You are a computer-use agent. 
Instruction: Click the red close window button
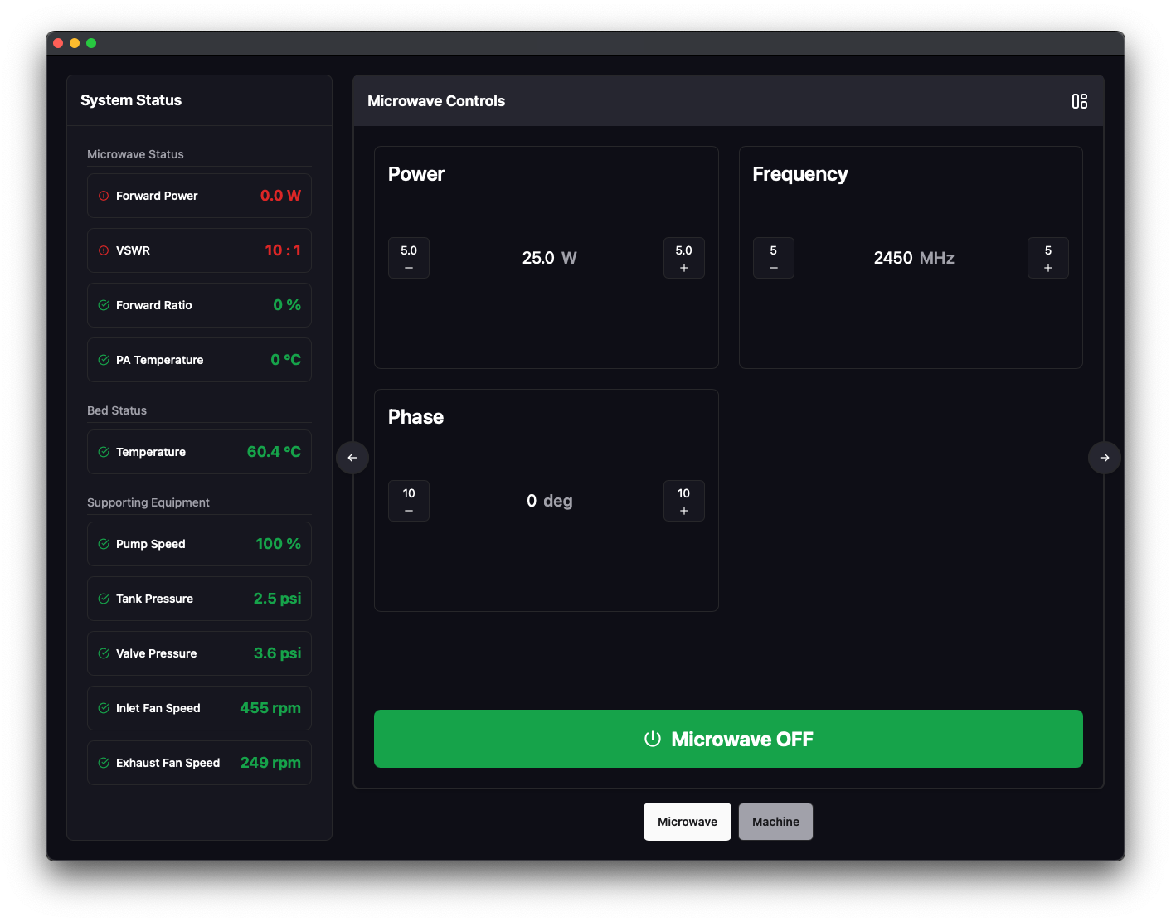[58, 43]
